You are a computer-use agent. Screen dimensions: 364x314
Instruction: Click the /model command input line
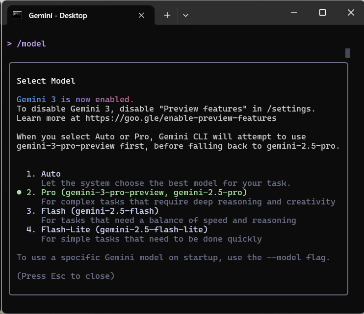click(31, 44)
